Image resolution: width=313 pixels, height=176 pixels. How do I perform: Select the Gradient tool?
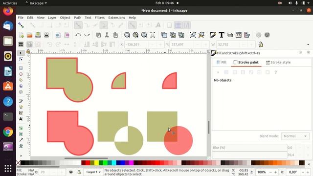(21, 128)
